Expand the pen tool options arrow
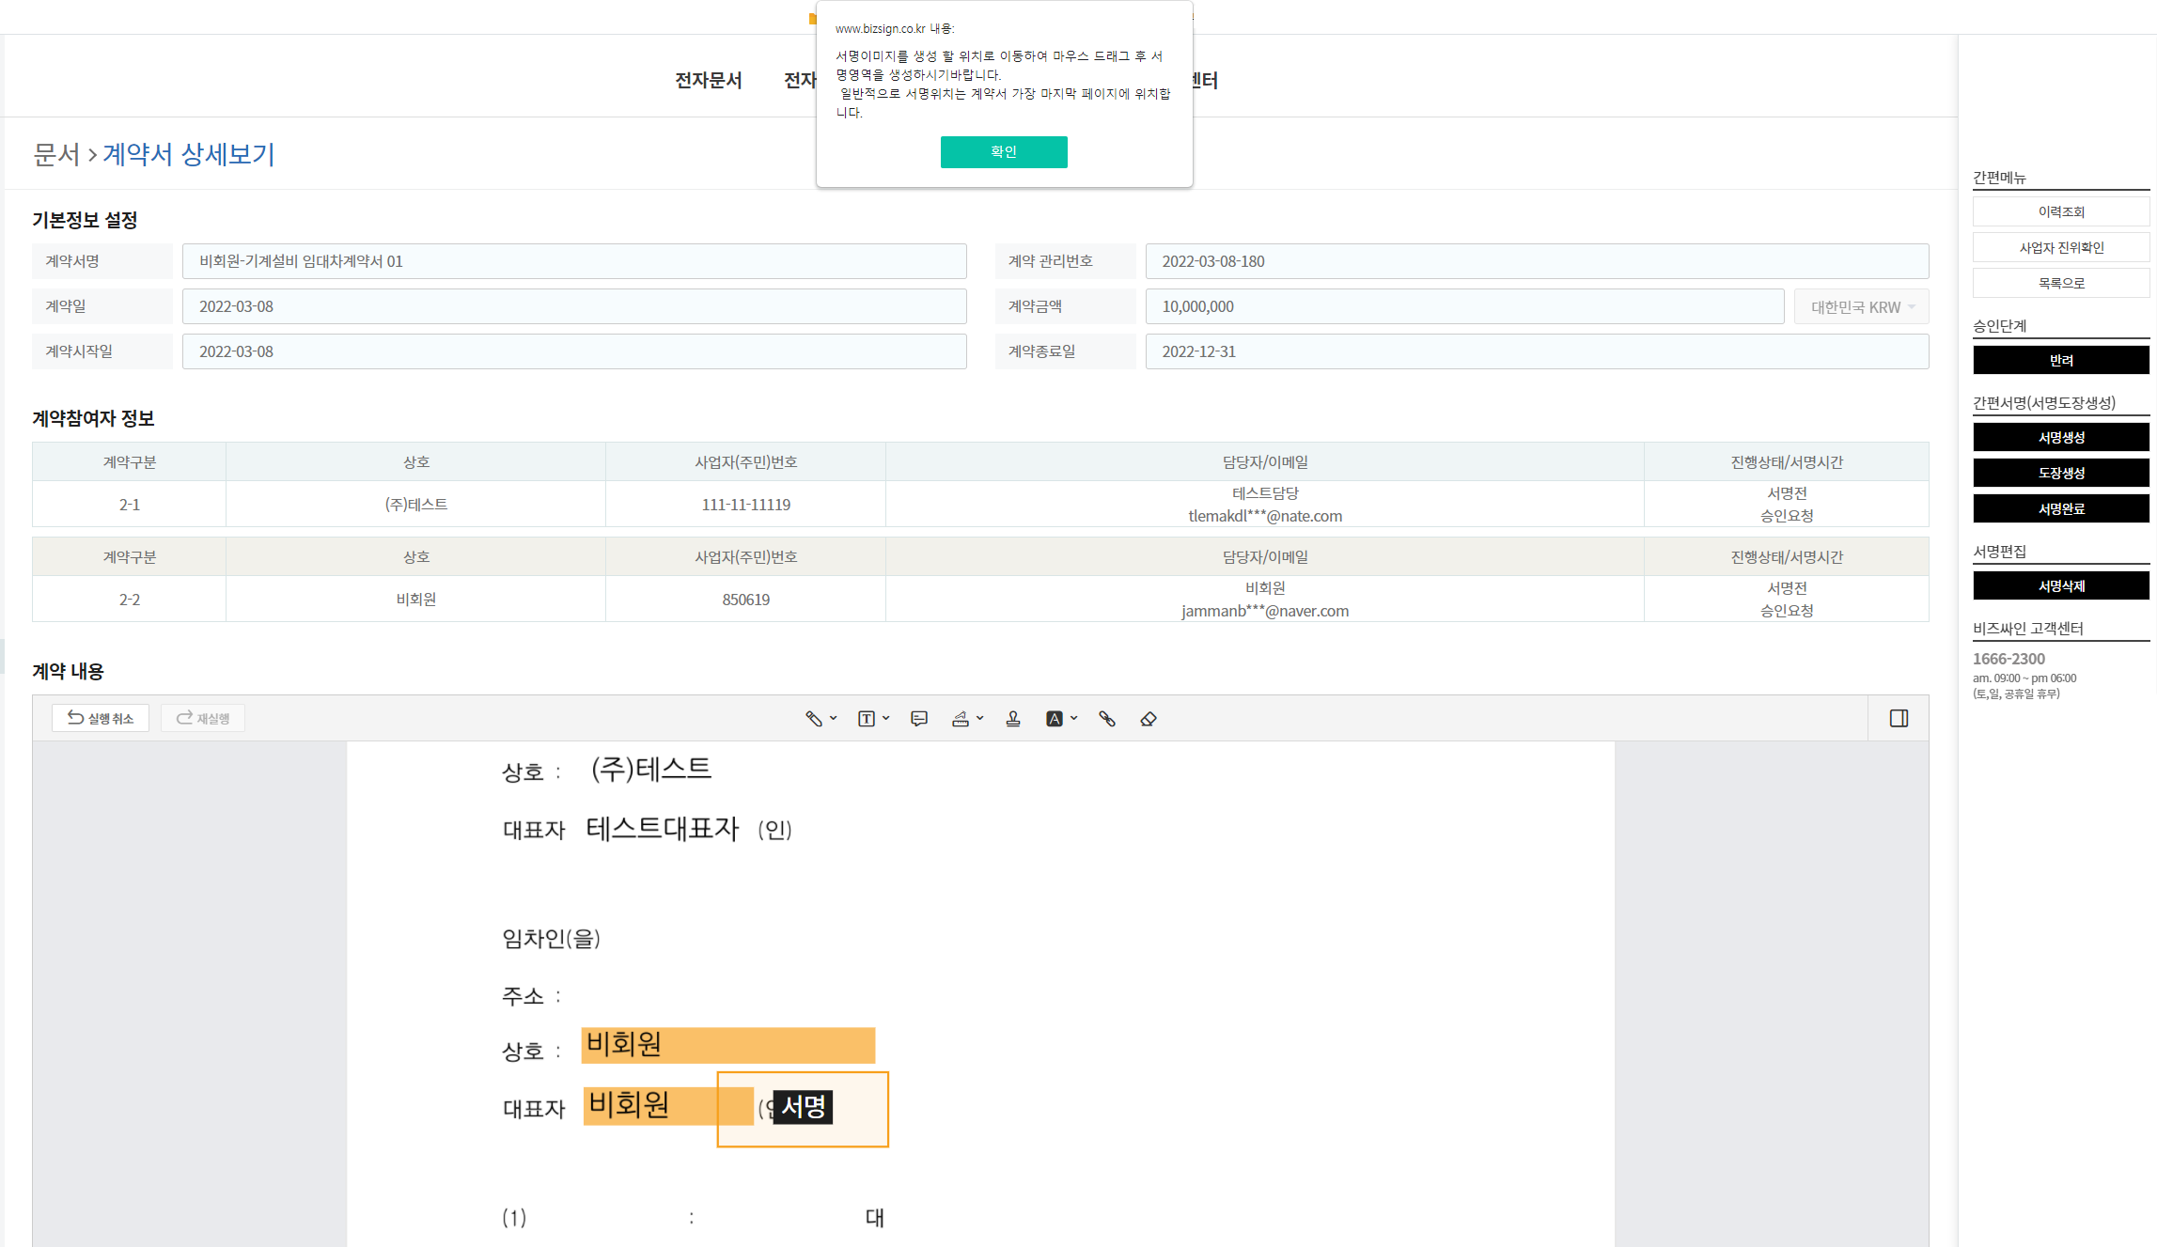2157x1247 pixels. (x=833, y=719)
